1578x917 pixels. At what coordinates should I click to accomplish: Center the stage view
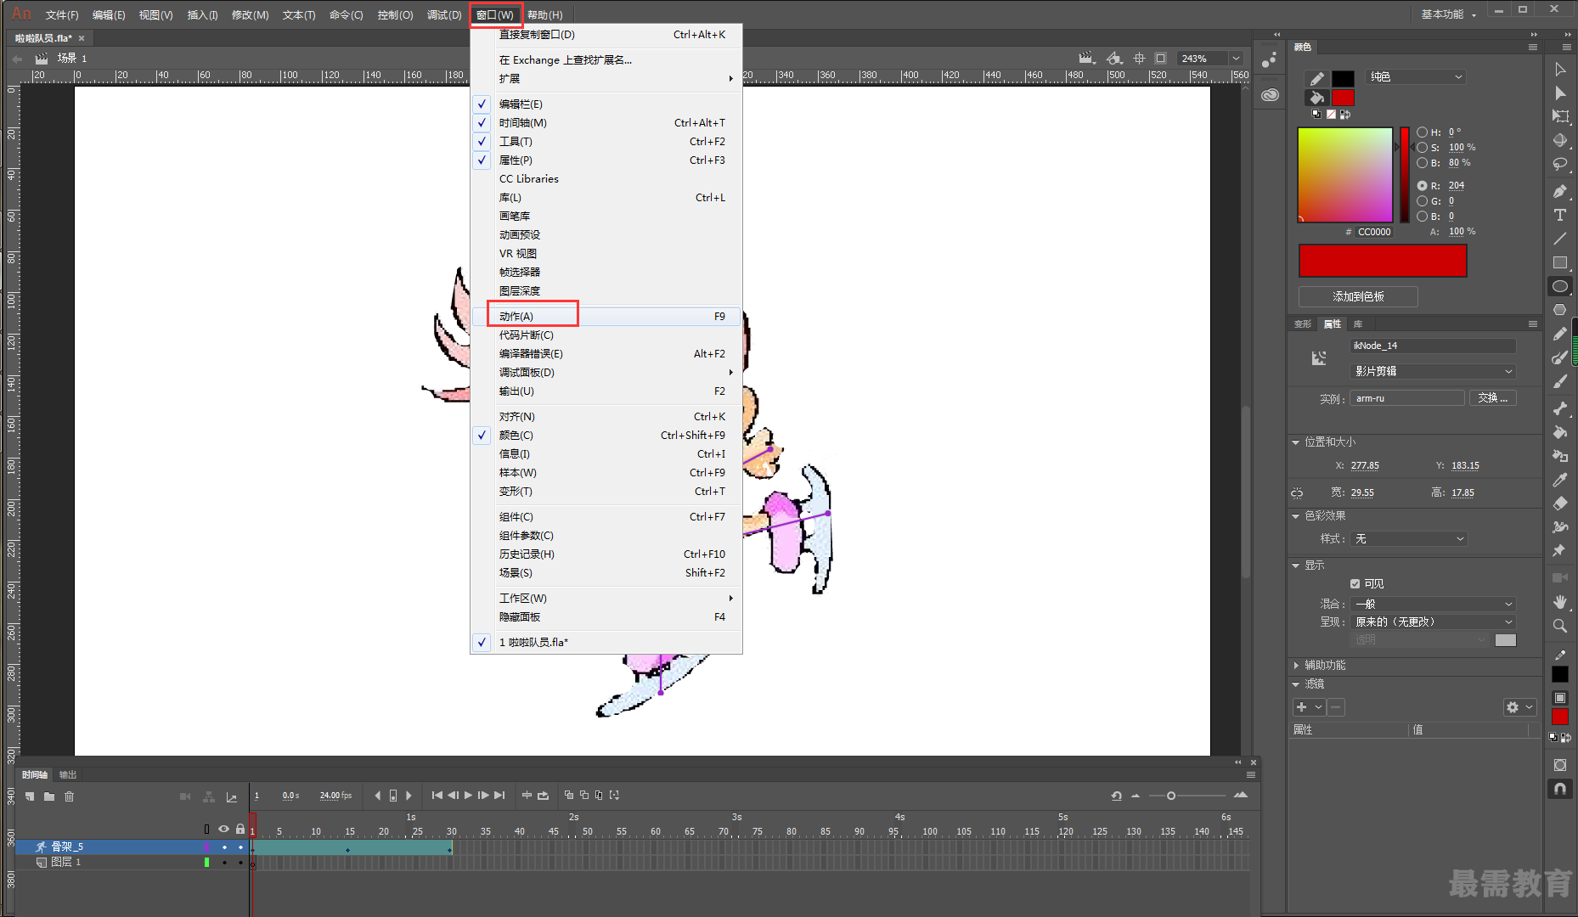[1139, 59]
